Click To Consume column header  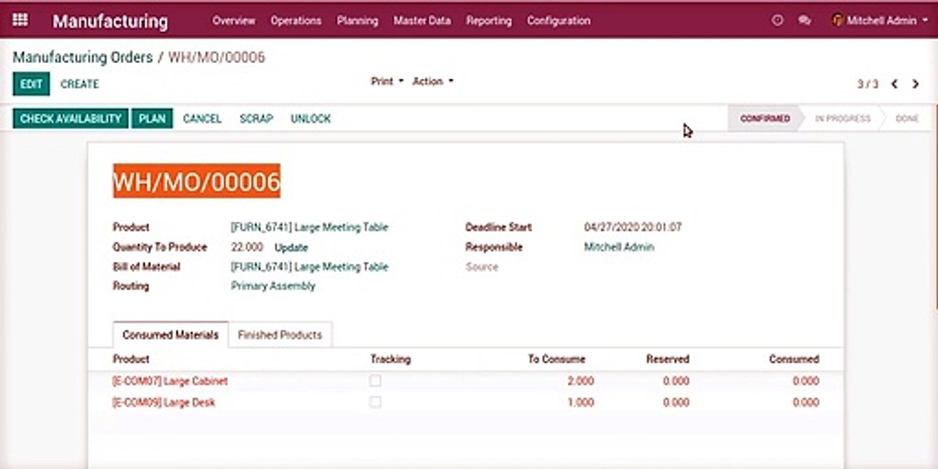(x=556, y=359)
